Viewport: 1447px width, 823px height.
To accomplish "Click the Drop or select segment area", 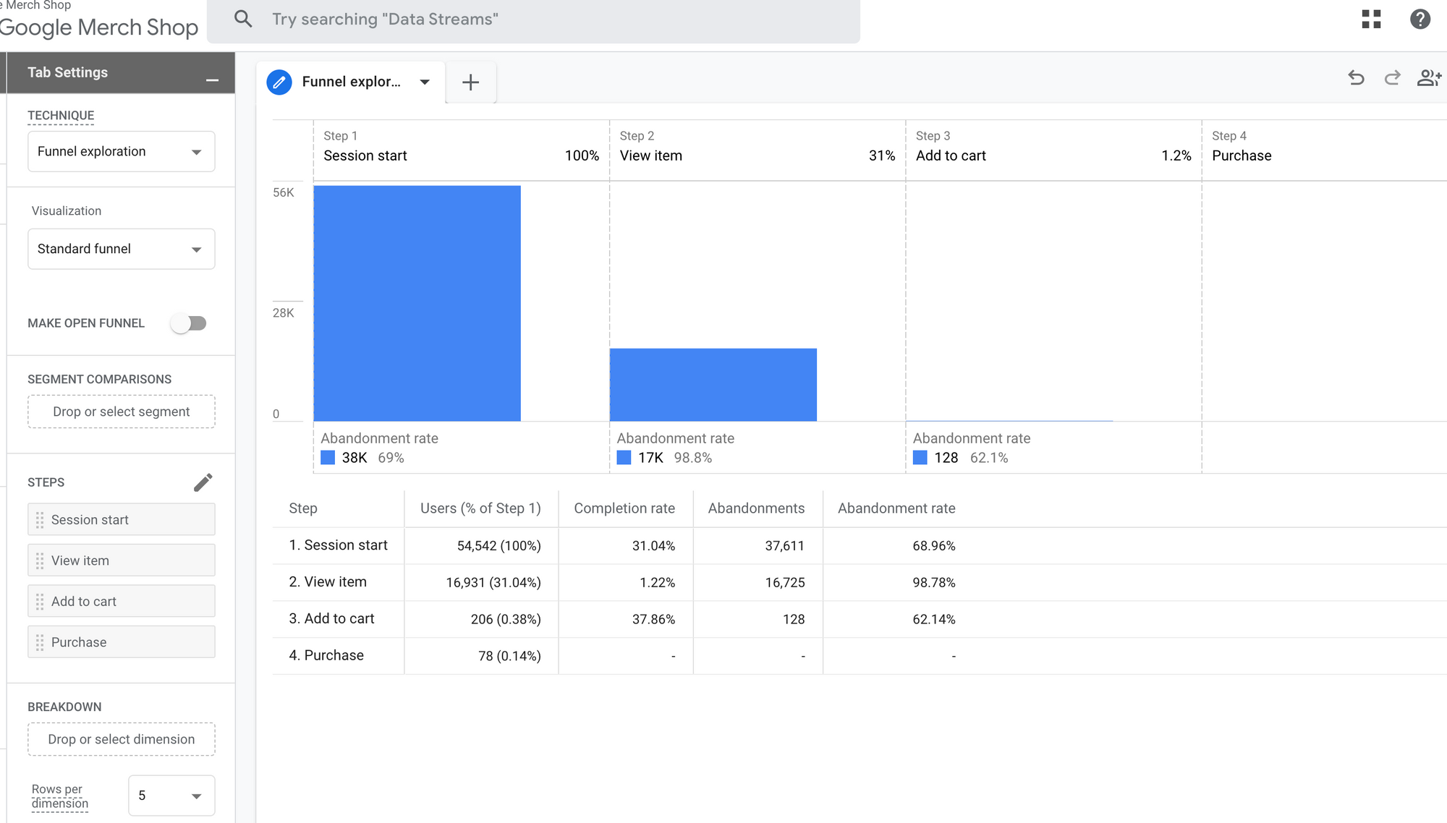I will click(x=121, y=411).
